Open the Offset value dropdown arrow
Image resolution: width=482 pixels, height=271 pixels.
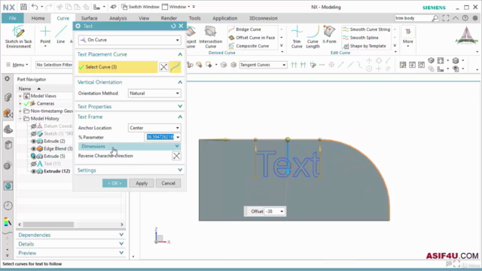pyautogui.click(x=282, y=212)
